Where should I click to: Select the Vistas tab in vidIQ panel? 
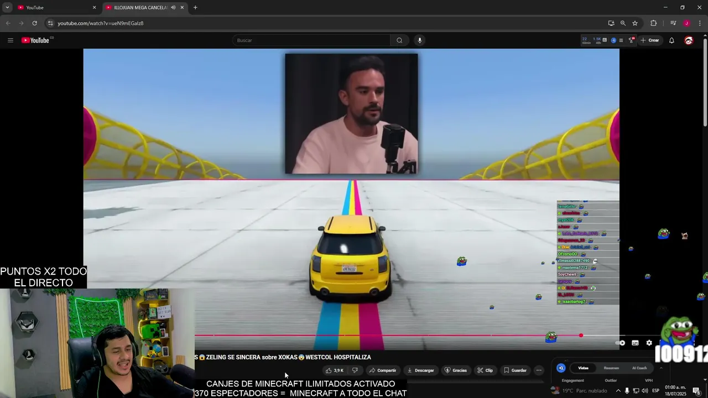(x=584, y=368)
